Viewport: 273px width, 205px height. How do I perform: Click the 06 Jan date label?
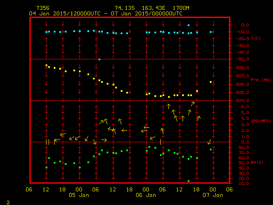click(x=146, y=195)
